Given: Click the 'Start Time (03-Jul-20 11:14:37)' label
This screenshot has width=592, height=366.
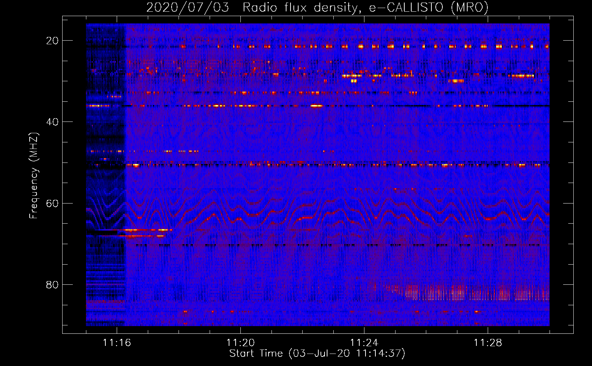Looking at the screenshot, I should [x=317, y=354].
